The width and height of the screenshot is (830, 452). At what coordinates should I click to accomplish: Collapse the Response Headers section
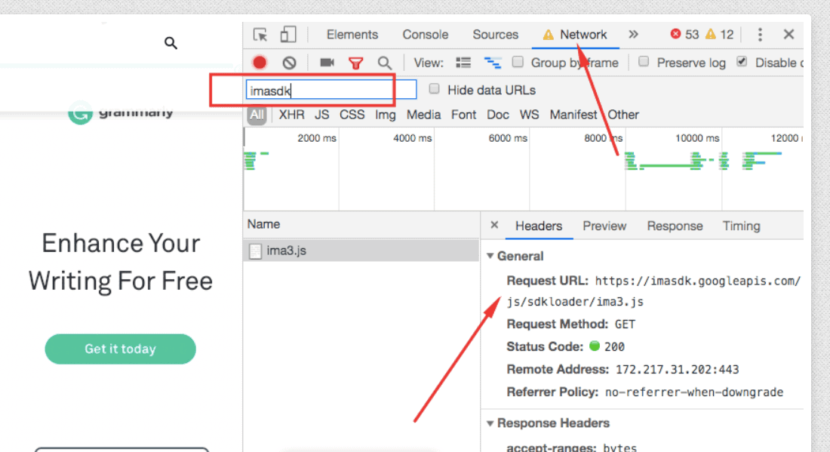(491, 423)
